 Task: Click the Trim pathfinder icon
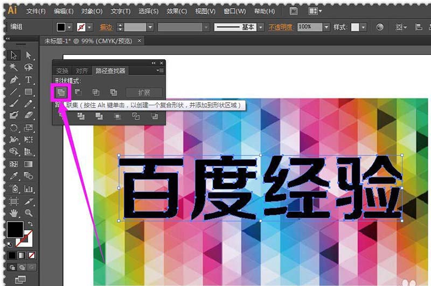click(x=81, y=116)
